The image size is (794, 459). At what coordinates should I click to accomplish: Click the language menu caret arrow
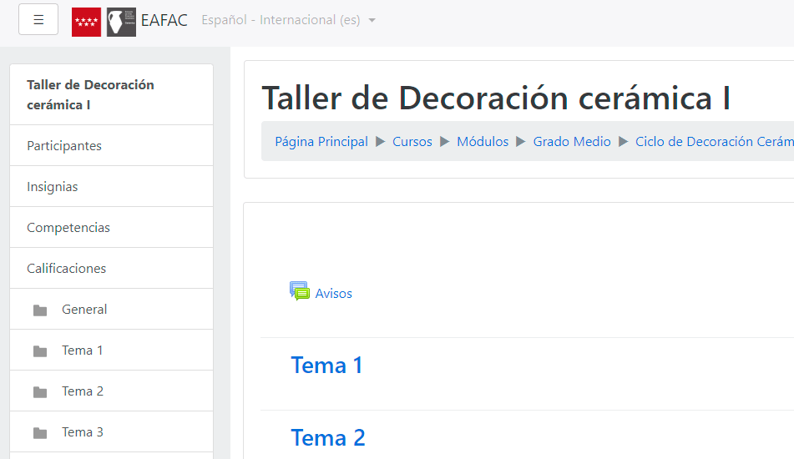(x=372, y=21)
